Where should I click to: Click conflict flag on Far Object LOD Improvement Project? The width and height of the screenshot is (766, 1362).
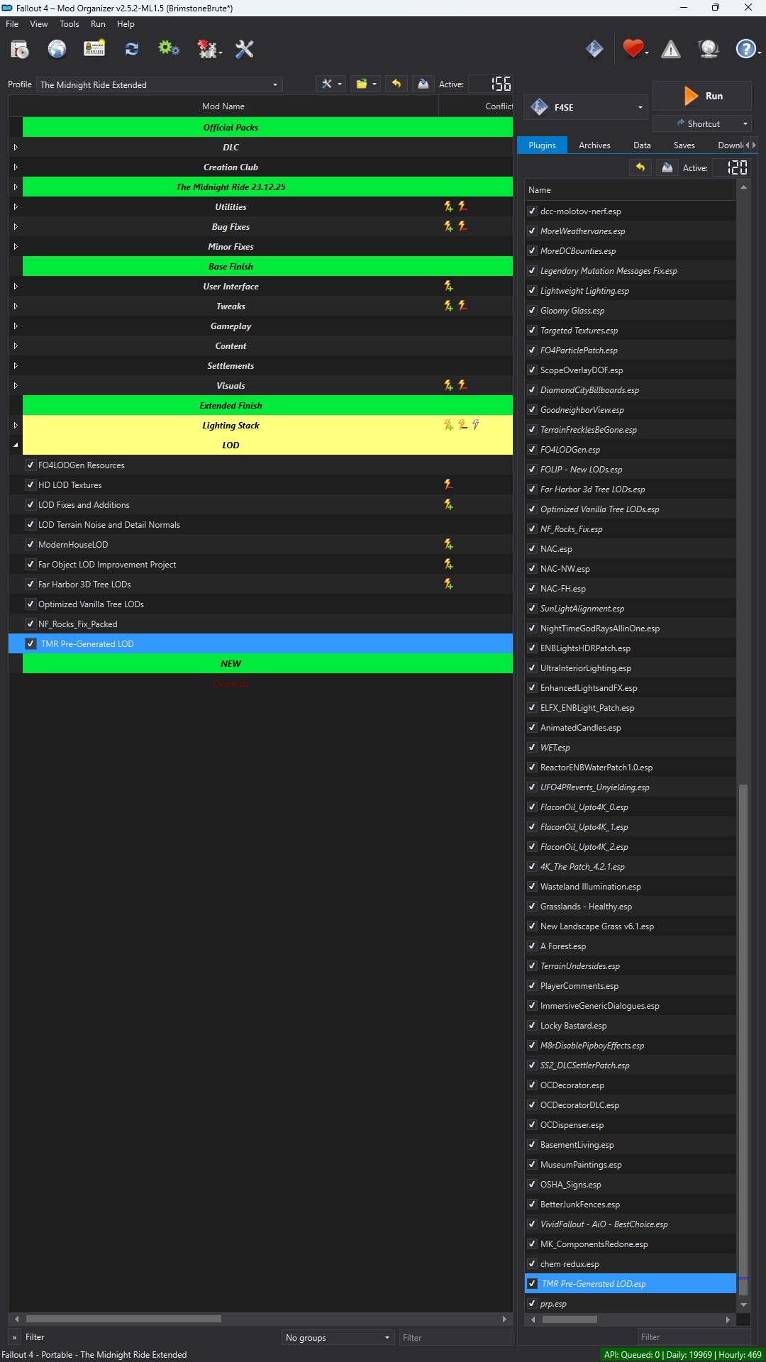448,564
